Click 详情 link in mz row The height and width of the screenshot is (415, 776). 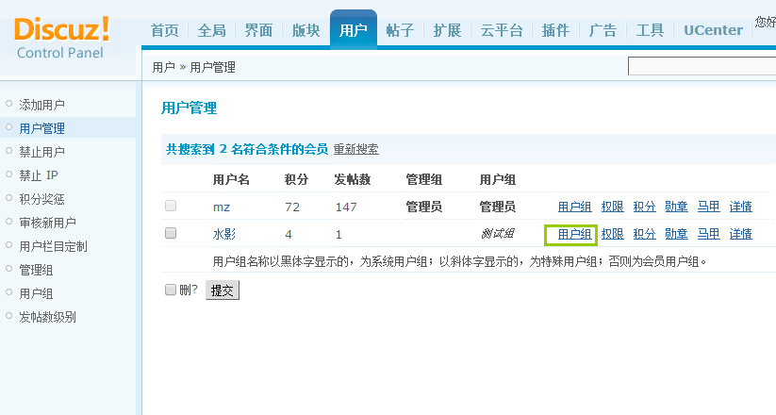(x=741, y=207)
